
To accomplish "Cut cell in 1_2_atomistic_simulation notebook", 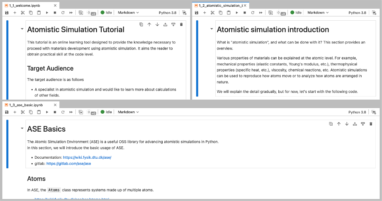I will (x=213, y=13).
